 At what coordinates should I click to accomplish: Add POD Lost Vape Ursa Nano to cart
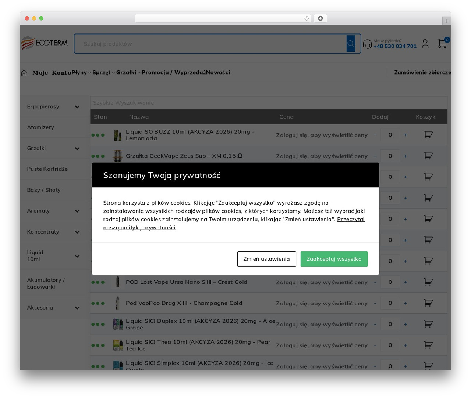point(428,282)
